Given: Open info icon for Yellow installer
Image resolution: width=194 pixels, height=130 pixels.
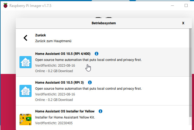Looking at the screenshot, I should 100,111.
